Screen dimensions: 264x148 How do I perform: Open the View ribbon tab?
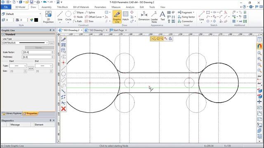163,7
